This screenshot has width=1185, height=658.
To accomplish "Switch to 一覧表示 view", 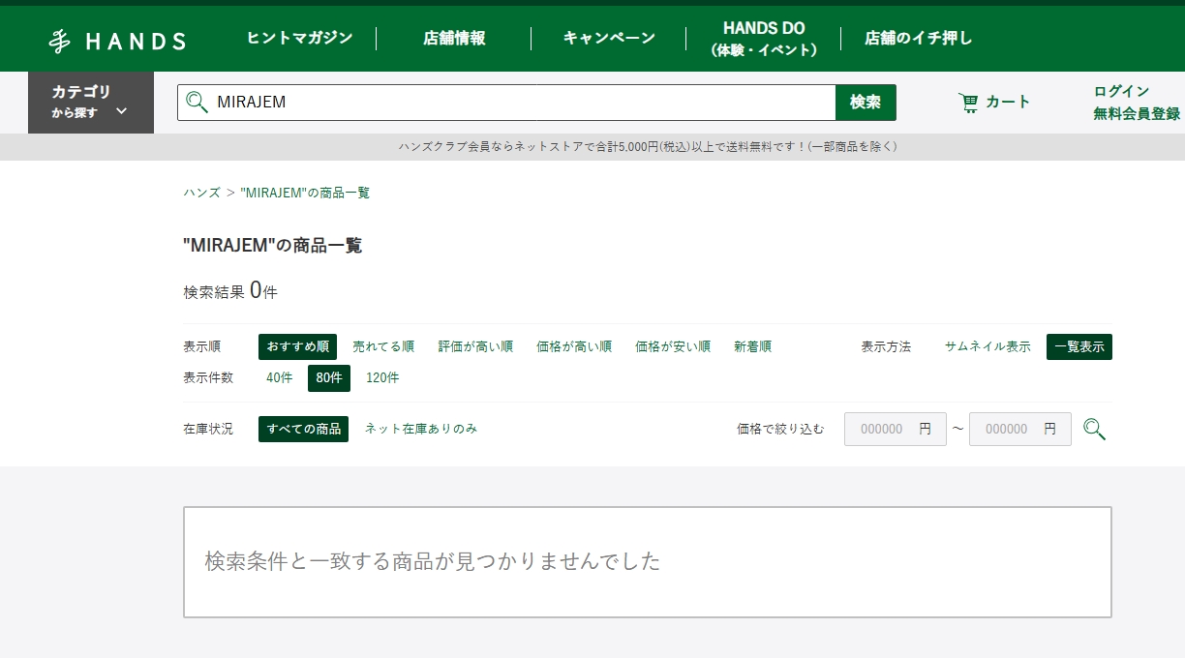I will pyautogui.click(x=1079, y=346).
